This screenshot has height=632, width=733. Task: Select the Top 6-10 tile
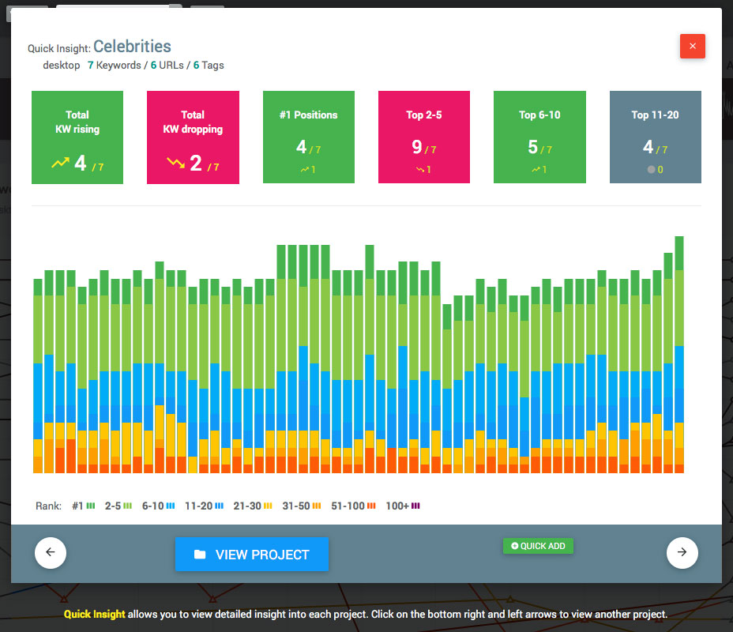pos(539,137)
